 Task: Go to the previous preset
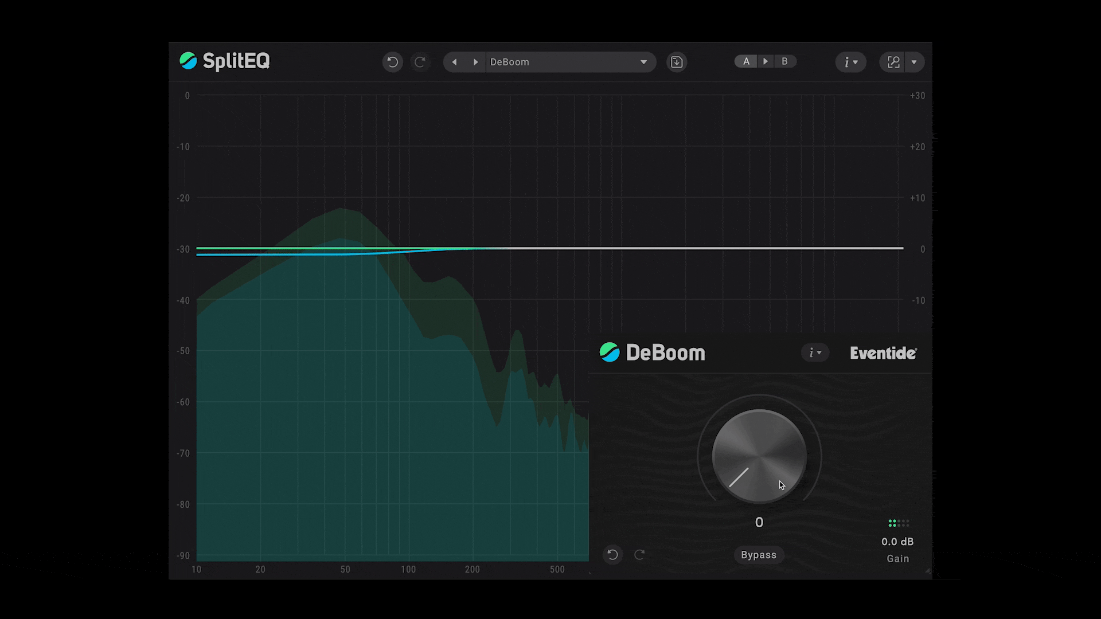tap(454, 62)
